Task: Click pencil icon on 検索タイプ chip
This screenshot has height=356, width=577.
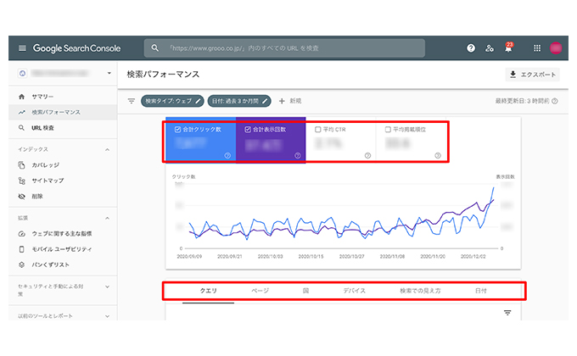Action: click(x=198, y=101)
